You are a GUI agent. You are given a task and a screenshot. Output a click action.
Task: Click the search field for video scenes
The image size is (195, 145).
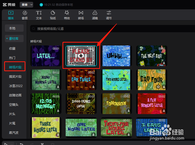tap(113, 29)
